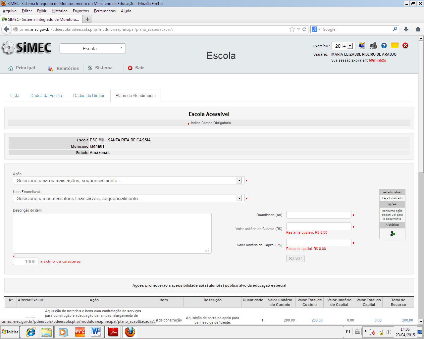The height and width of the screenshot is (339, 424).
Task: Open Action Center flag tray icon
Action: pos(373,332)
